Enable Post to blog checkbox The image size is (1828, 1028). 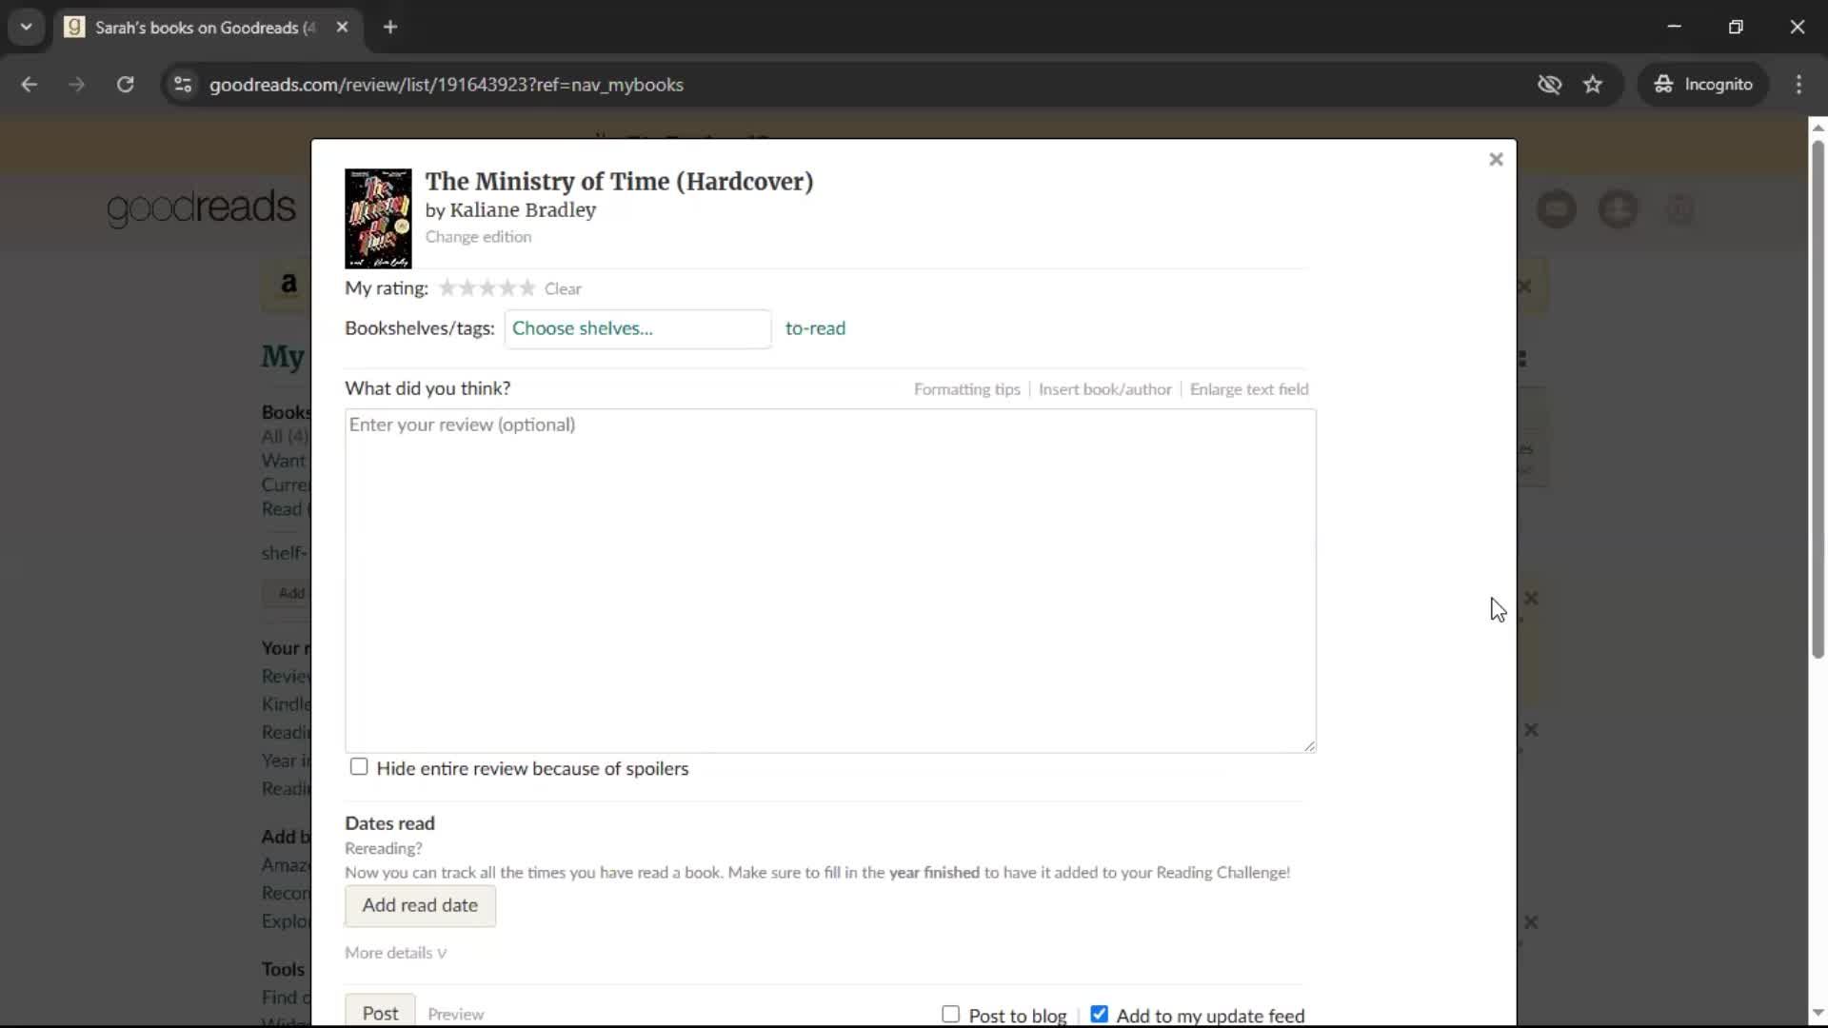950,1015
